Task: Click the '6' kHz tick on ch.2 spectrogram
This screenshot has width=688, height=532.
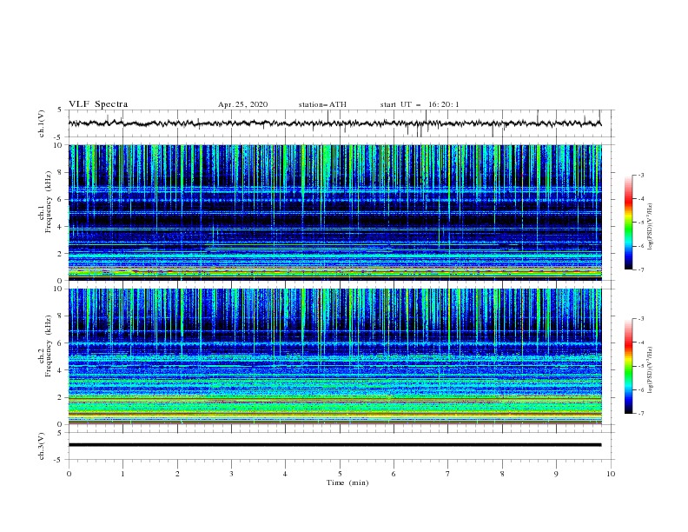Action: (60, 342)
